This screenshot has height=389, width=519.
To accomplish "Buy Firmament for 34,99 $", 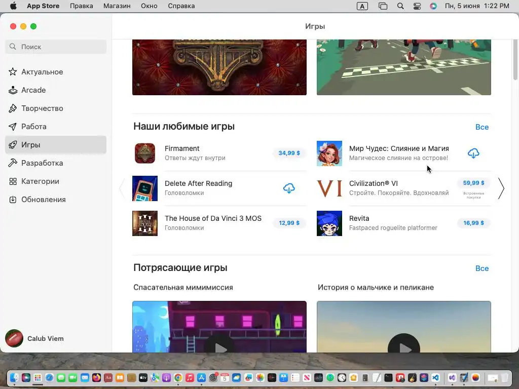I will pos(289,153).
